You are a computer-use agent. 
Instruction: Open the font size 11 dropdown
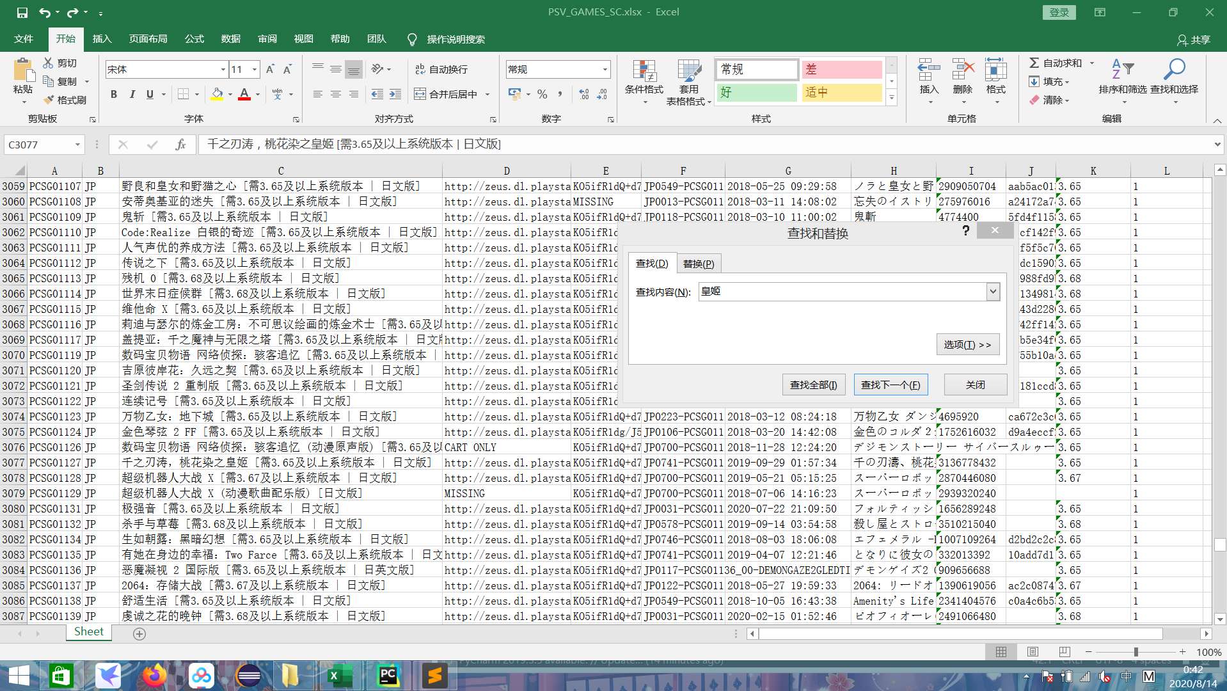(255, 69)
